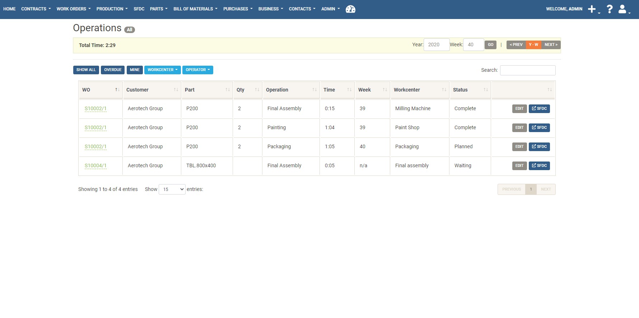Open SFDC for Packaging row
This screenshot has width=639, height=318.
(x=539, y=147)
